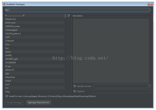Image resolution: width=156 pixels, height=110 pixels.
Task: Select the 18-e package
Action: tap(35, 45)
